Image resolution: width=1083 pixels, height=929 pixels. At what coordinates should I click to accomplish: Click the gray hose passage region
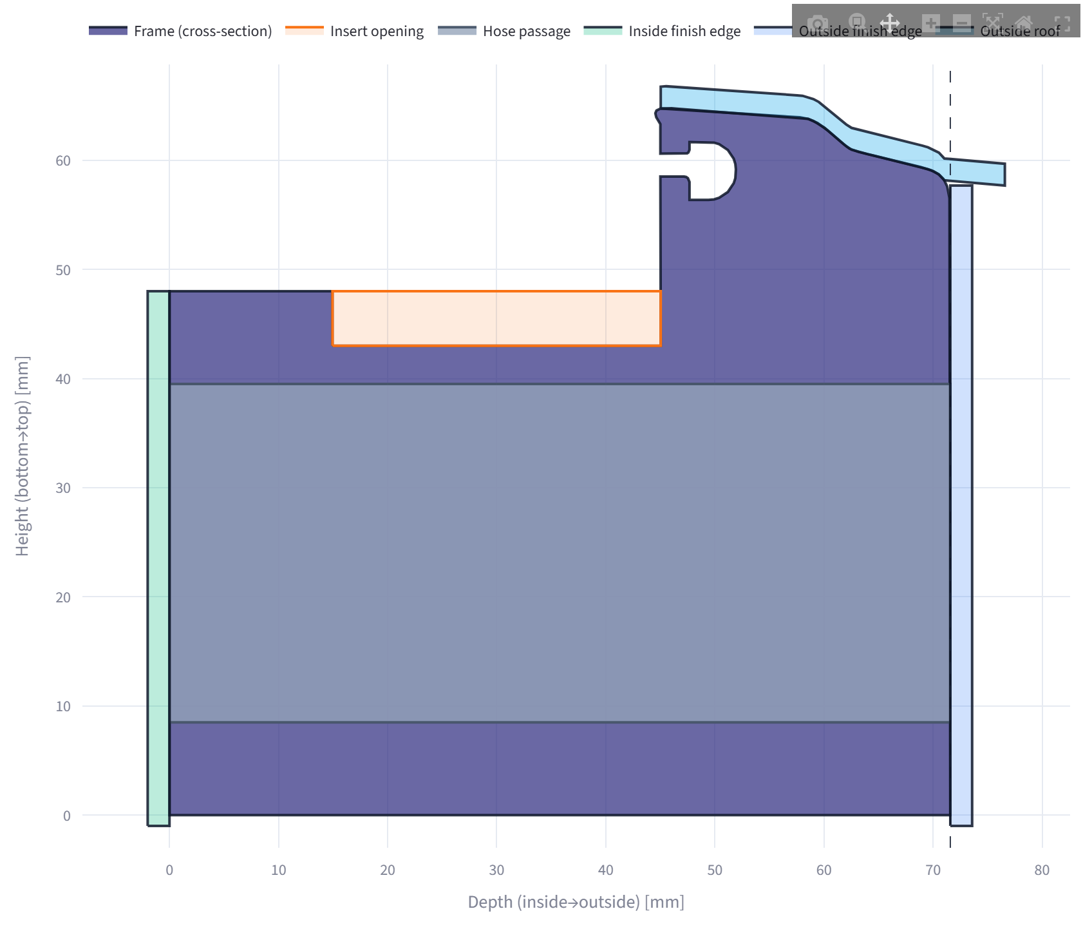(560, 553)
